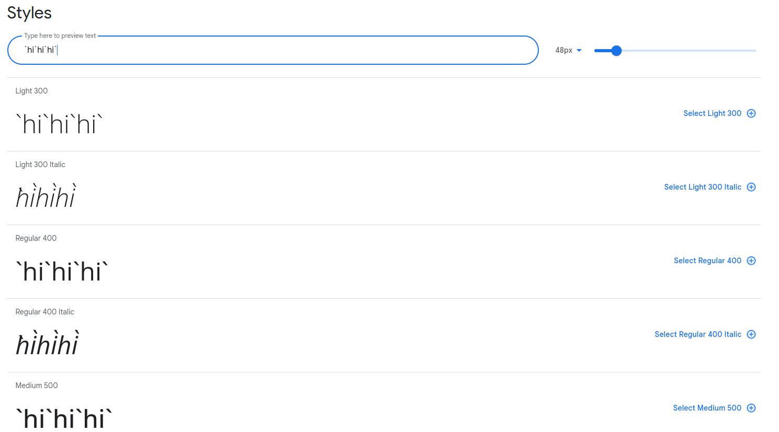Screen dimensions: 779x432
Task: Click the Select Regular 400 link
Action: point(707,260)
